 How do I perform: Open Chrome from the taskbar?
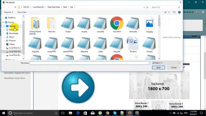[x=108, y=113]
